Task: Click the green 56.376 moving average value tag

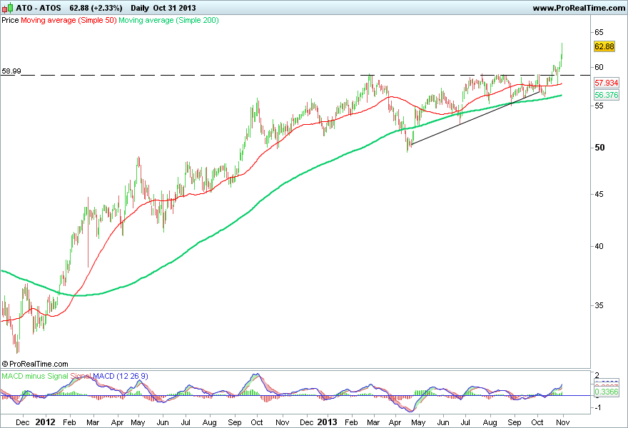Action: click(607, 95)
